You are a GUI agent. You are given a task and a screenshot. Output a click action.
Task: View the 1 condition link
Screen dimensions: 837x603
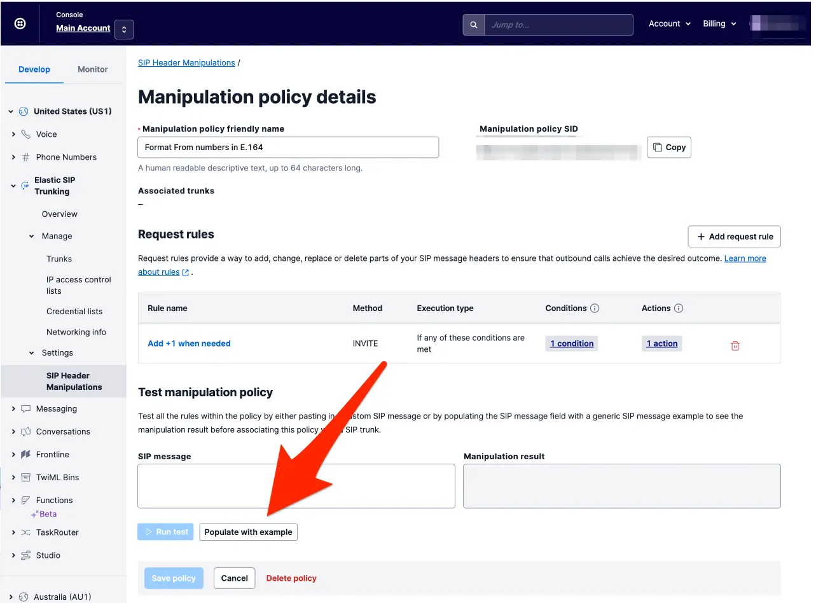[572, 343]
